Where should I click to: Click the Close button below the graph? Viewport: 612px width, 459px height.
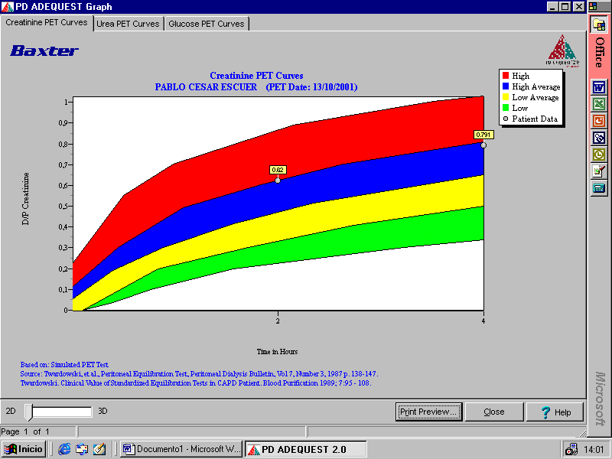[x=493, y=412]
